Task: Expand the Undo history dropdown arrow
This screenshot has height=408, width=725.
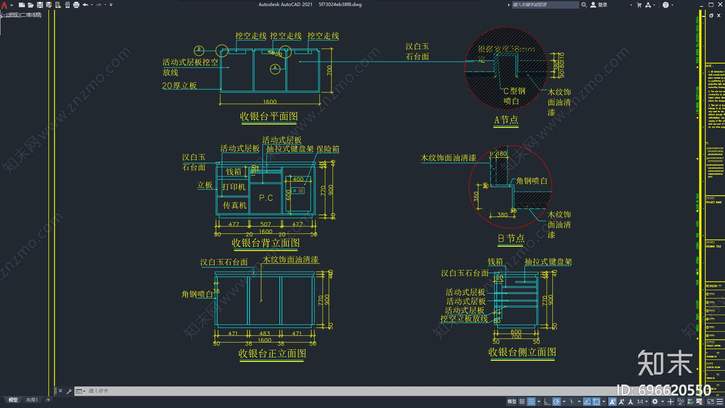Action: [x=92, y=5]
